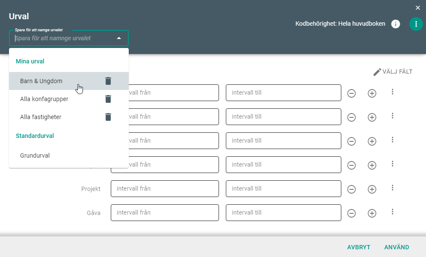Click the Projekt intervall från field

165,188
